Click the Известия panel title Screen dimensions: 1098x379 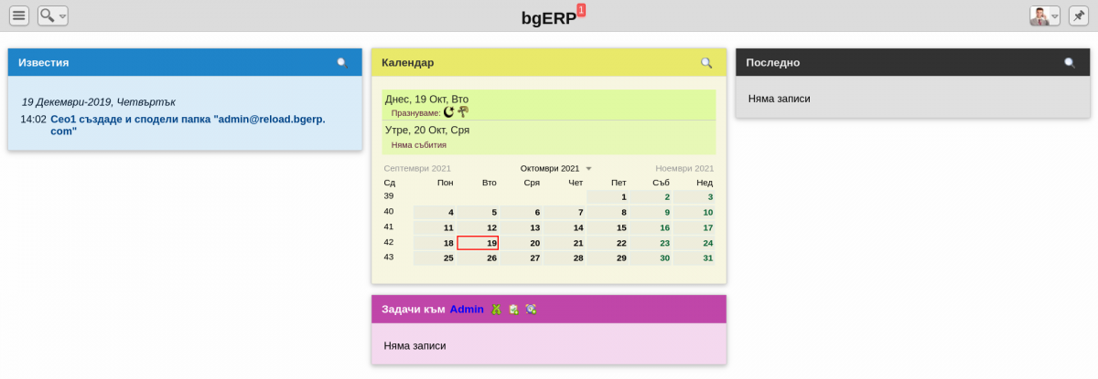[44, 63]
